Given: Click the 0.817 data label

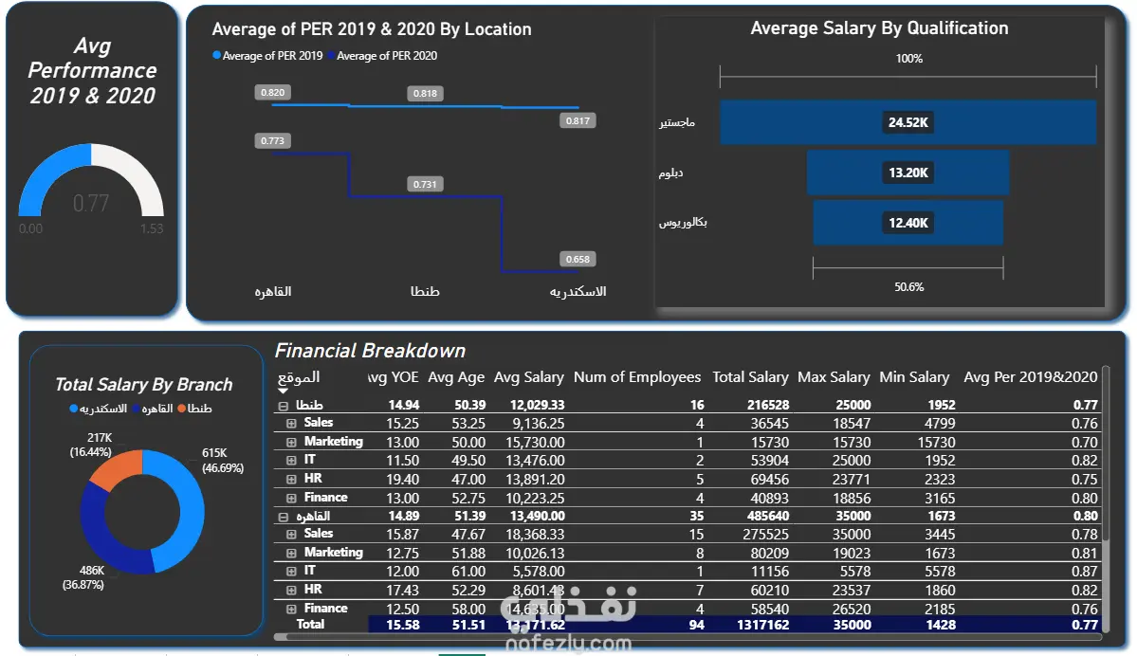Looking at the screenshot, I should tap(578, 120).
